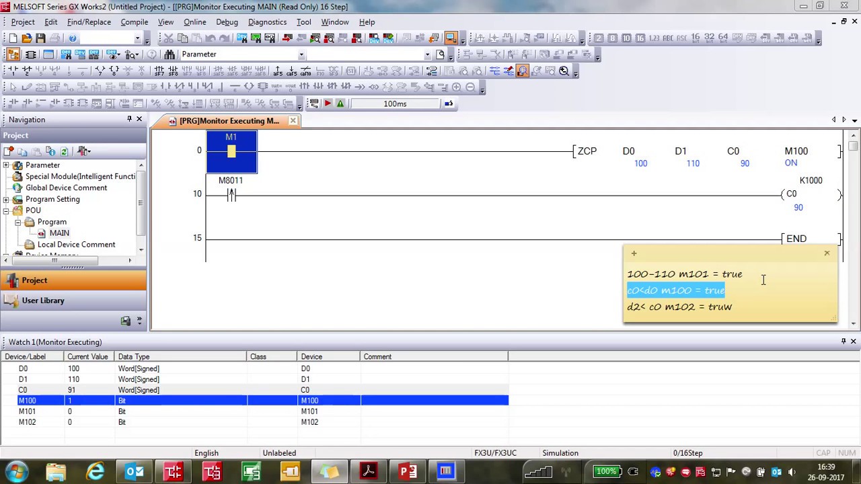This screenshot has height=484, width=861.
Task: Insert closed contact F6 ladder symbol
Action: [27, 71]
